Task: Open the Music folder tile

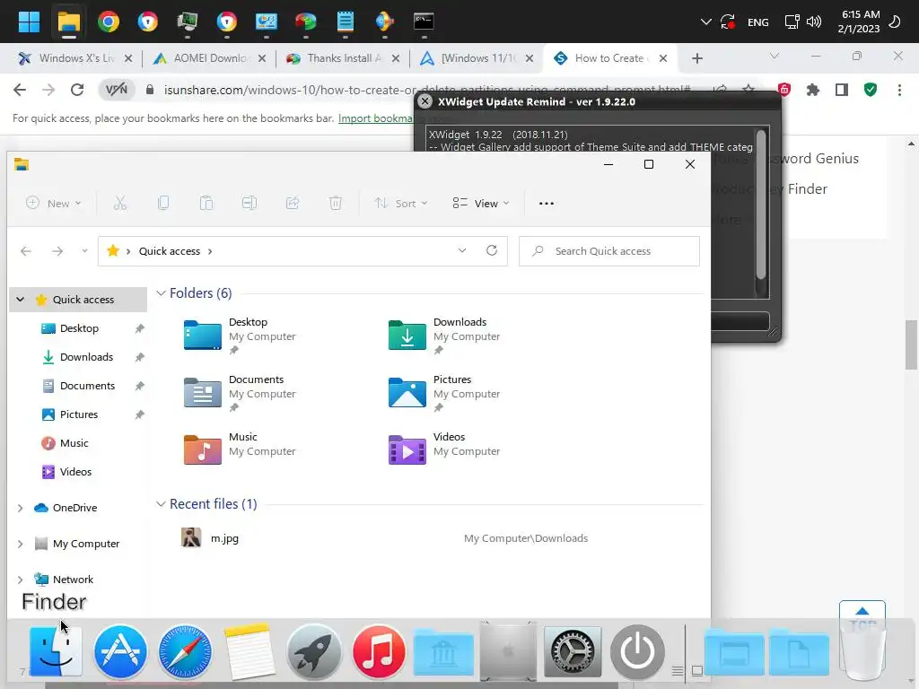Action: pyautogui.click(x=241, y=449)
